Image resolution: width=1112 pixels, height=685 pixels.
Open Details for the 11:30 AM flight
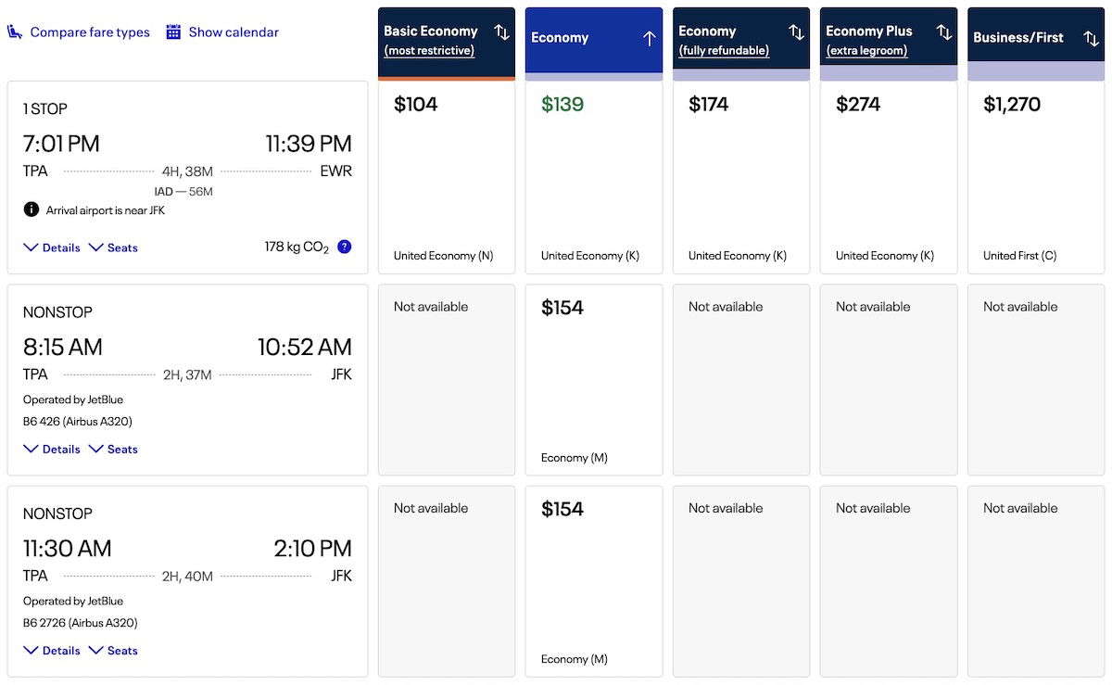(x=52, y=651)
